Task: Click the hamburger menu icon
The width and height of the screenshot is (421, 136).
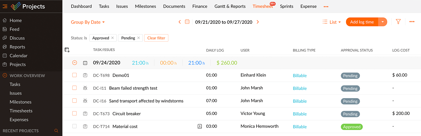Action: (x=5, y=6)
